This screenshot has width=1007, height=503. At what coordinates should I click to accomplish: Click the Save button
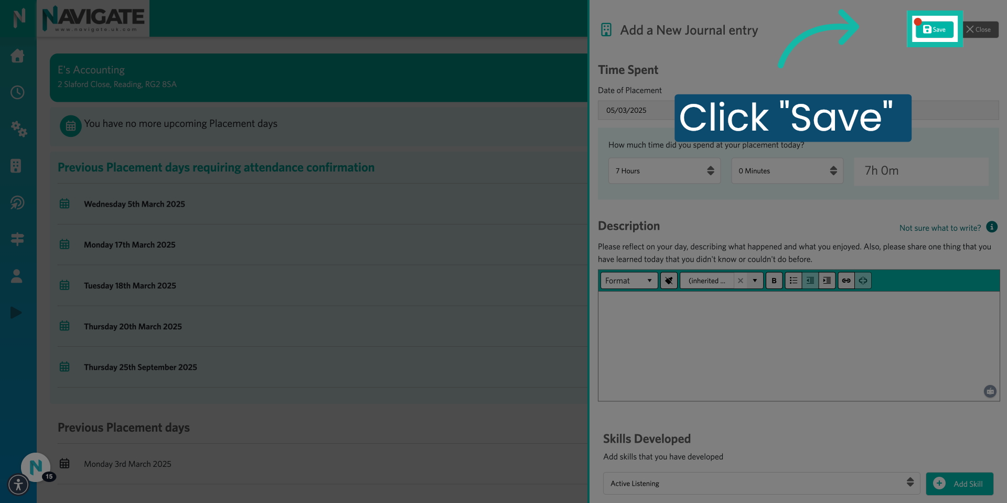tap(935, 29)
